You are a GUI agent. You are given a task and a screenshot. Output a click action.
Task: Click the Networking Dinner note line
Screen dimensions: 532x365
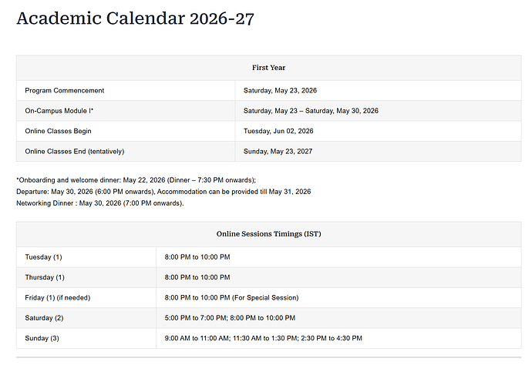point(100,203)
